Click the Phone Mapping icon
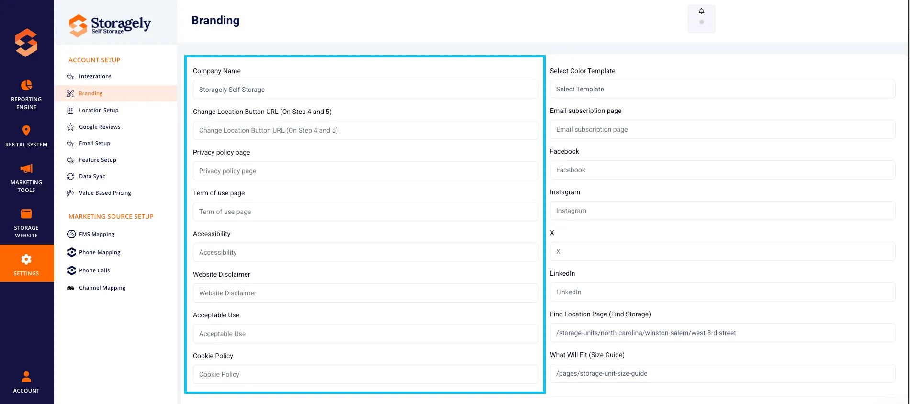910x404 pixels. pos(72,252)
